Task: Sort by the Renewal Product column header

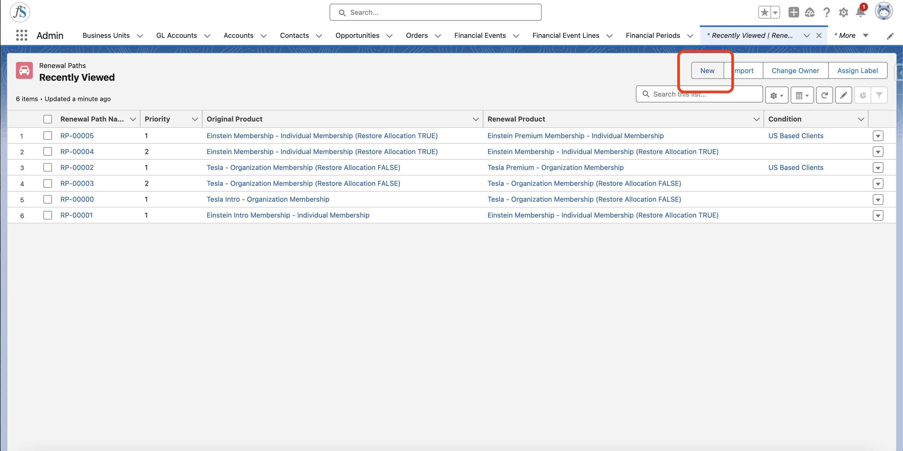Action: click(x=516, y=119)
